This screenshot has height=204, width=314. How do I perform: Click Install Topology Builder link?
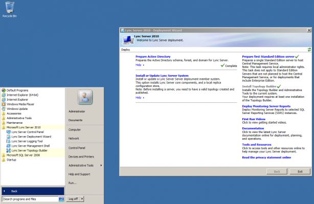(x=259, y=86)
